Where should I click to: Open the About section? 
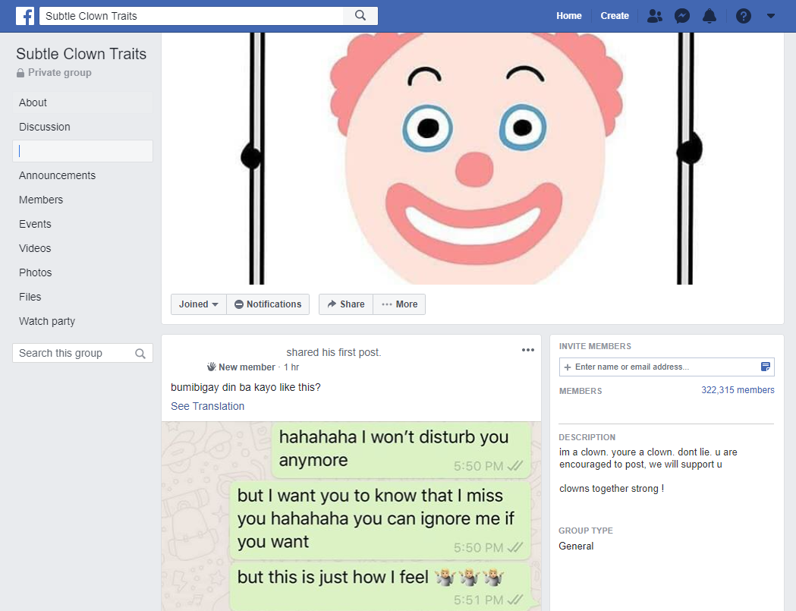pyautogui.click(x=82, y=102)
